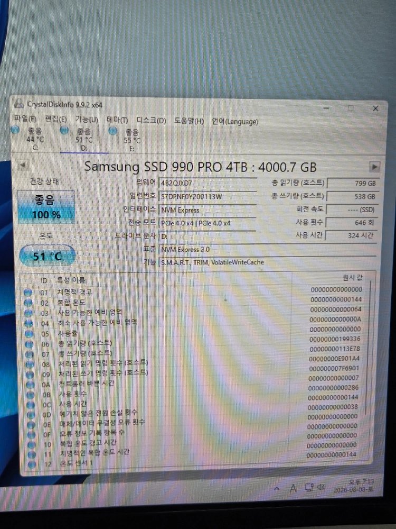Click the taskbar volume speaker icon
The width and height of the screenshot is (396, 529).
point(321,487)
